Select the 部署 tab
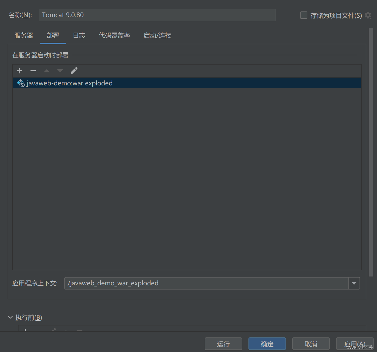 pyautogui.click(x=53, y=35)
